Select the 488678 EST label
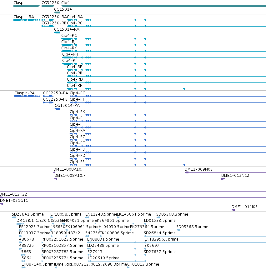 click(27, 239)
